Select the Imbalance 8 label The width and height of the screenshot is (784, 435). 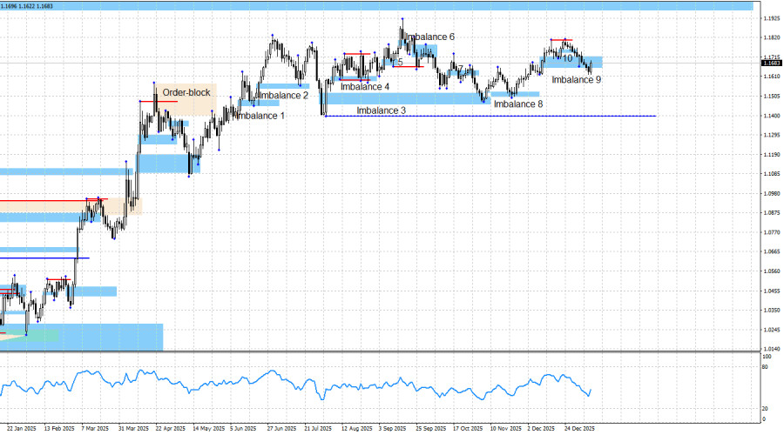tap(518, 104)
